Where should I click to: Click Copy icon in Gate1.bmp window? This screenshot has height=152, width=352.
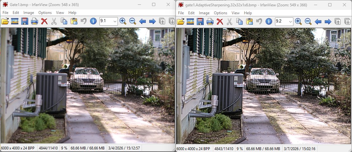point(64,21)
